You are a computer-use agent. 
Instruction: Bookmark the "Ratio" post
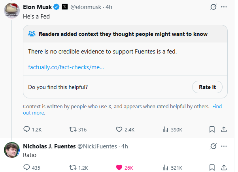(212, 167)
